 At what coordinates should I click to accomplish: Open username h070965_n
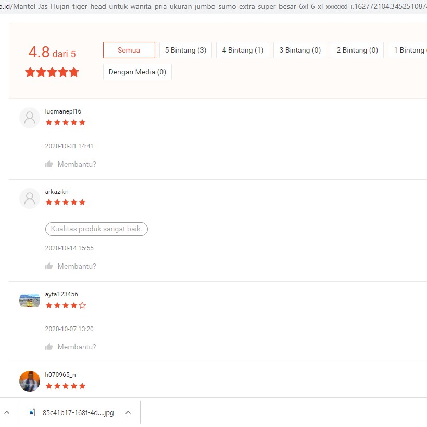pyautogui.click(x=60, y=375)
